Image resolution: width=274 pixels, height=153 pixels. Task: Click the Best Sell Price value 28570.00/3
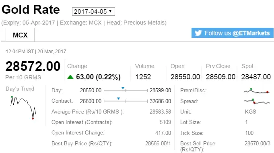pos(258,144)
